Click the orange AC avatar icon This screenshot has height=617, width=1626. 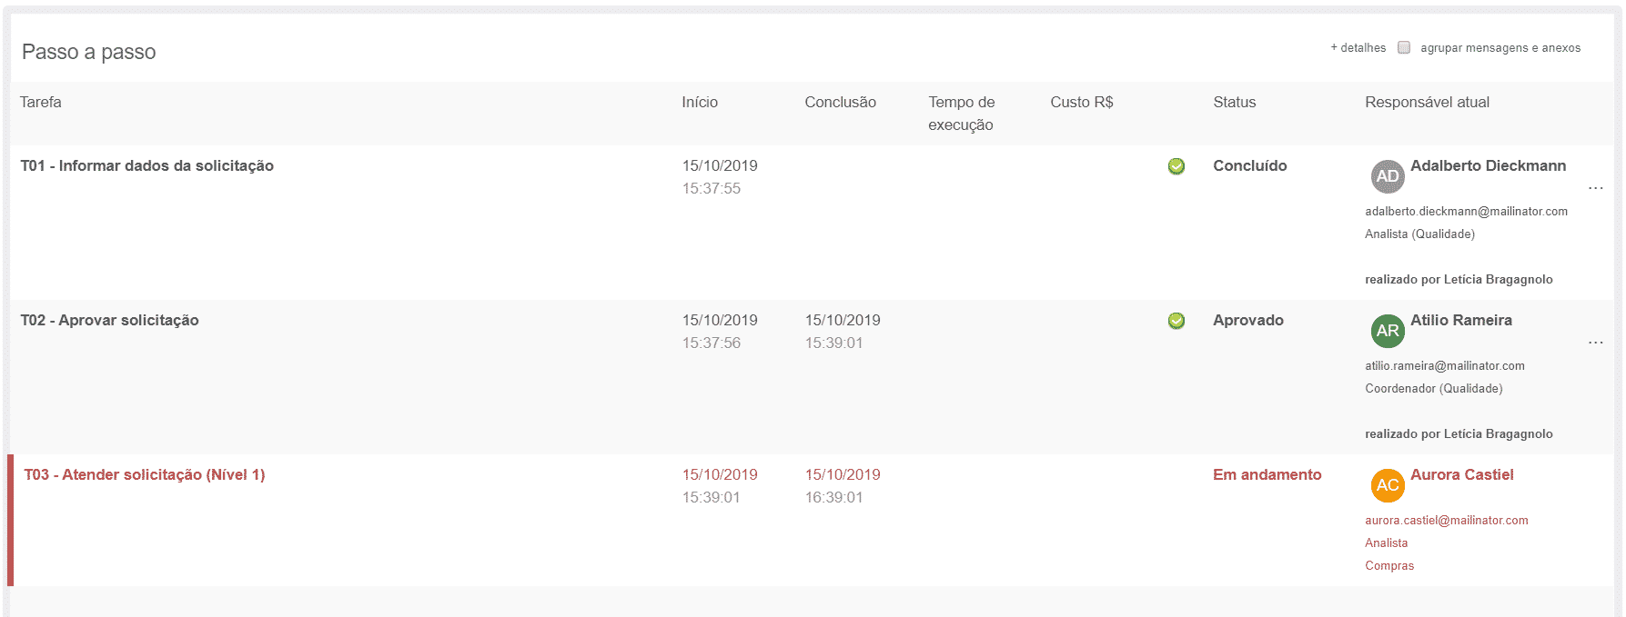[x=1387, y=485]
